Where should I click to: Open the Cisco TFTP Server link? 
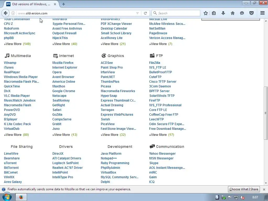pyautogui.click(x=163, y=82)
